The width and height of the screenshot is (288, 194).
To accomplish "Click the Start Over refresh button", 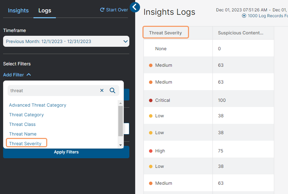I will point(114,10).
